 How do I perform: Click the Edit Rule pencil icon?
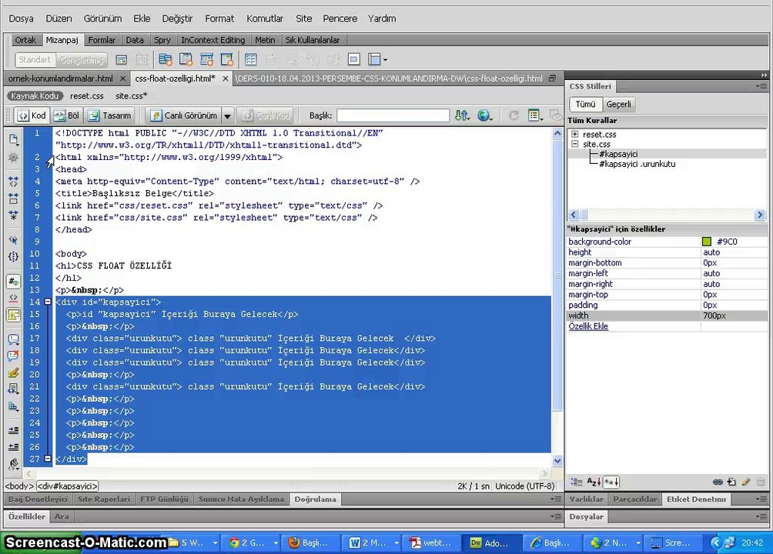(x=746, y=482)
